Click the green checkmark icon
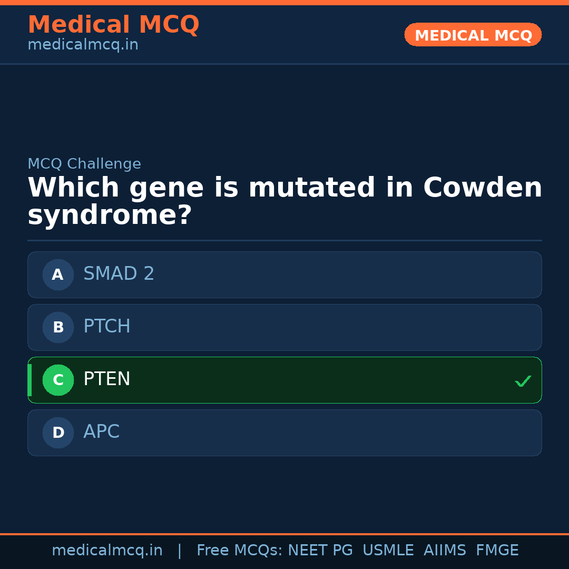Viewport: 569px width, 569px height. click(x=523, y=381)
